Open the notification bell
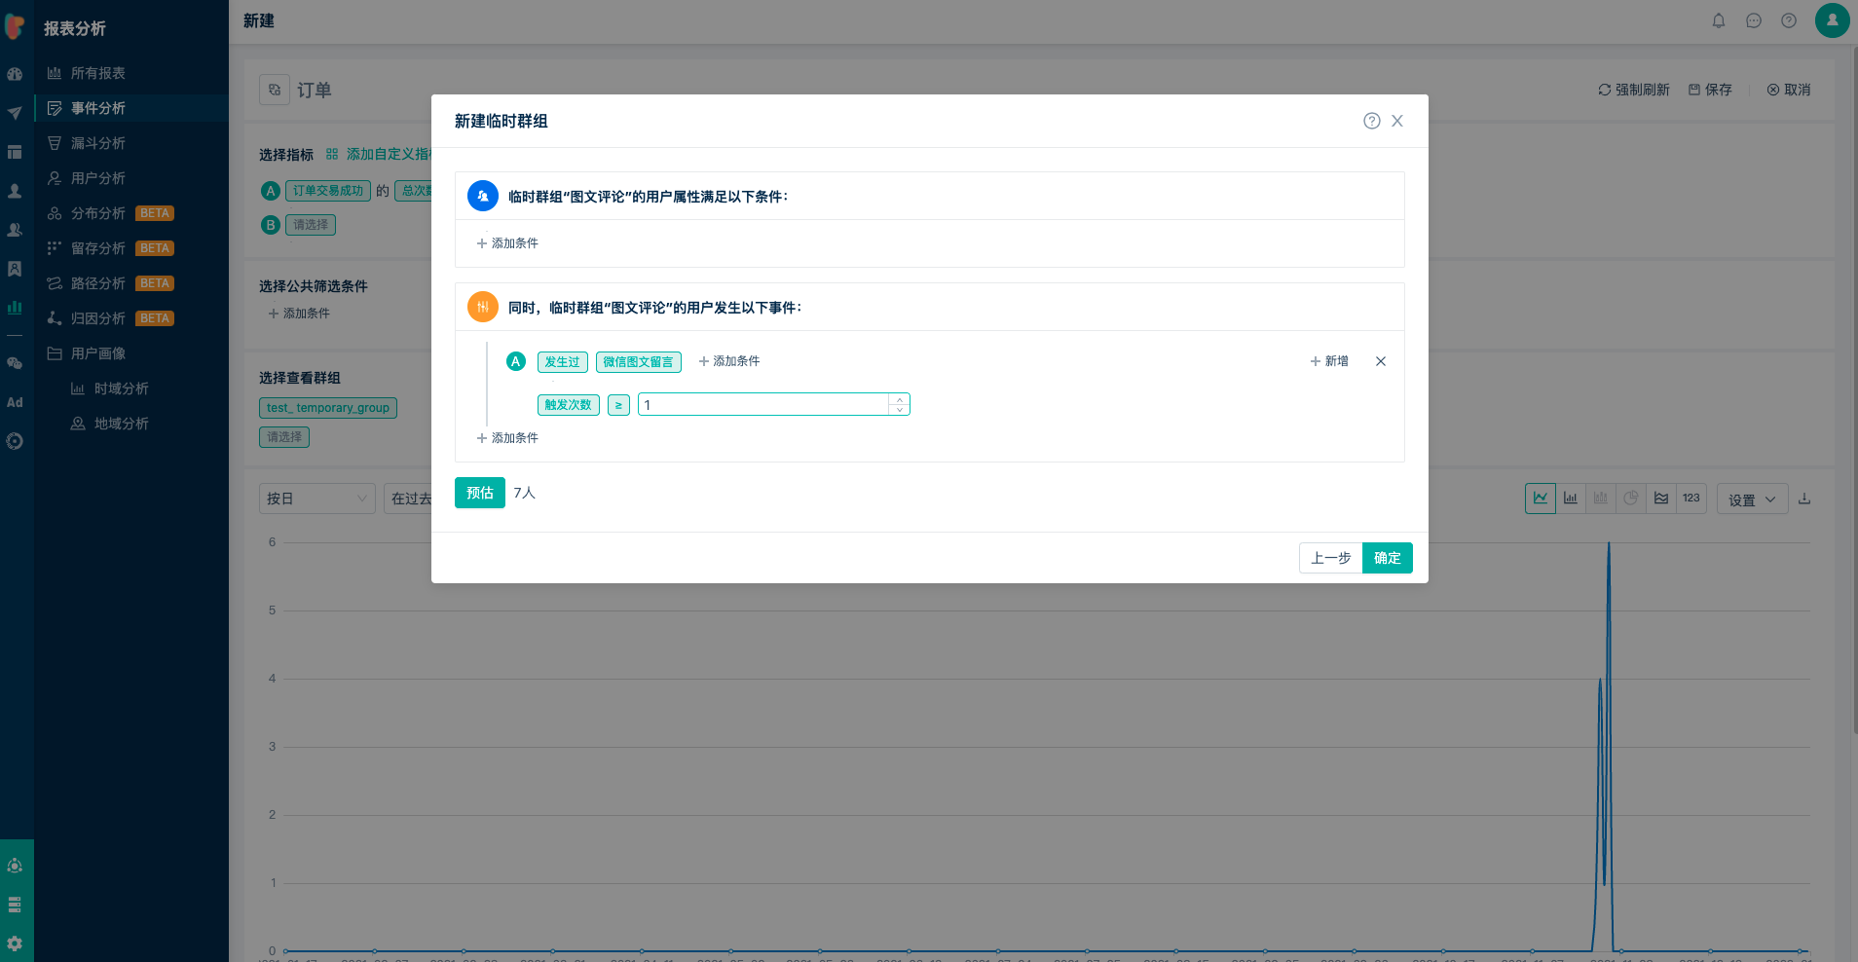The image size is (1858, 962). [1719, 20]
